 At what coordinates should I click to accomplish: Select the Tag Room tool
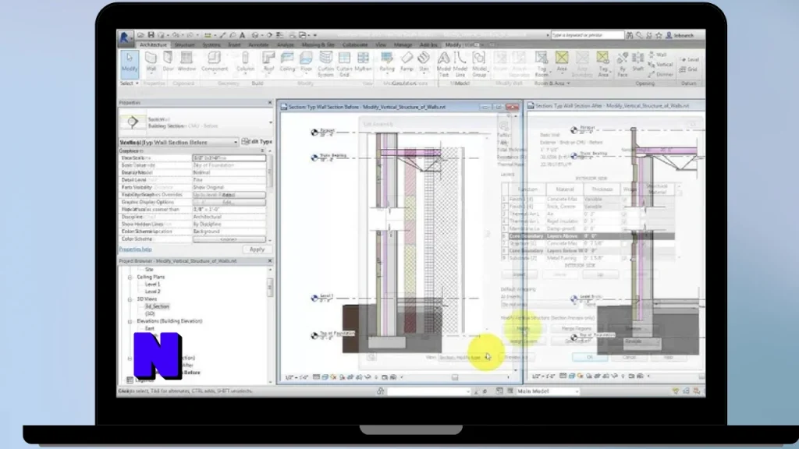click(x=542, y=64)
